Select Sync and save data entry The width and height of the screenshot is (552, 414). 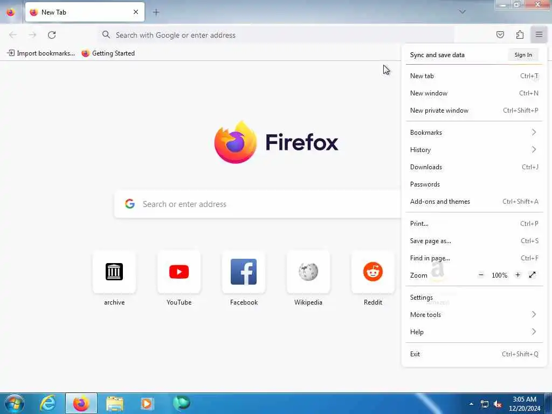(x=437, y=54)
